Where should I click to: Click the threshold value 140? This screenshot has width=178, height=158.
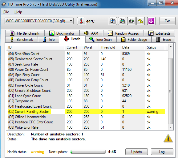click(103, 59)
